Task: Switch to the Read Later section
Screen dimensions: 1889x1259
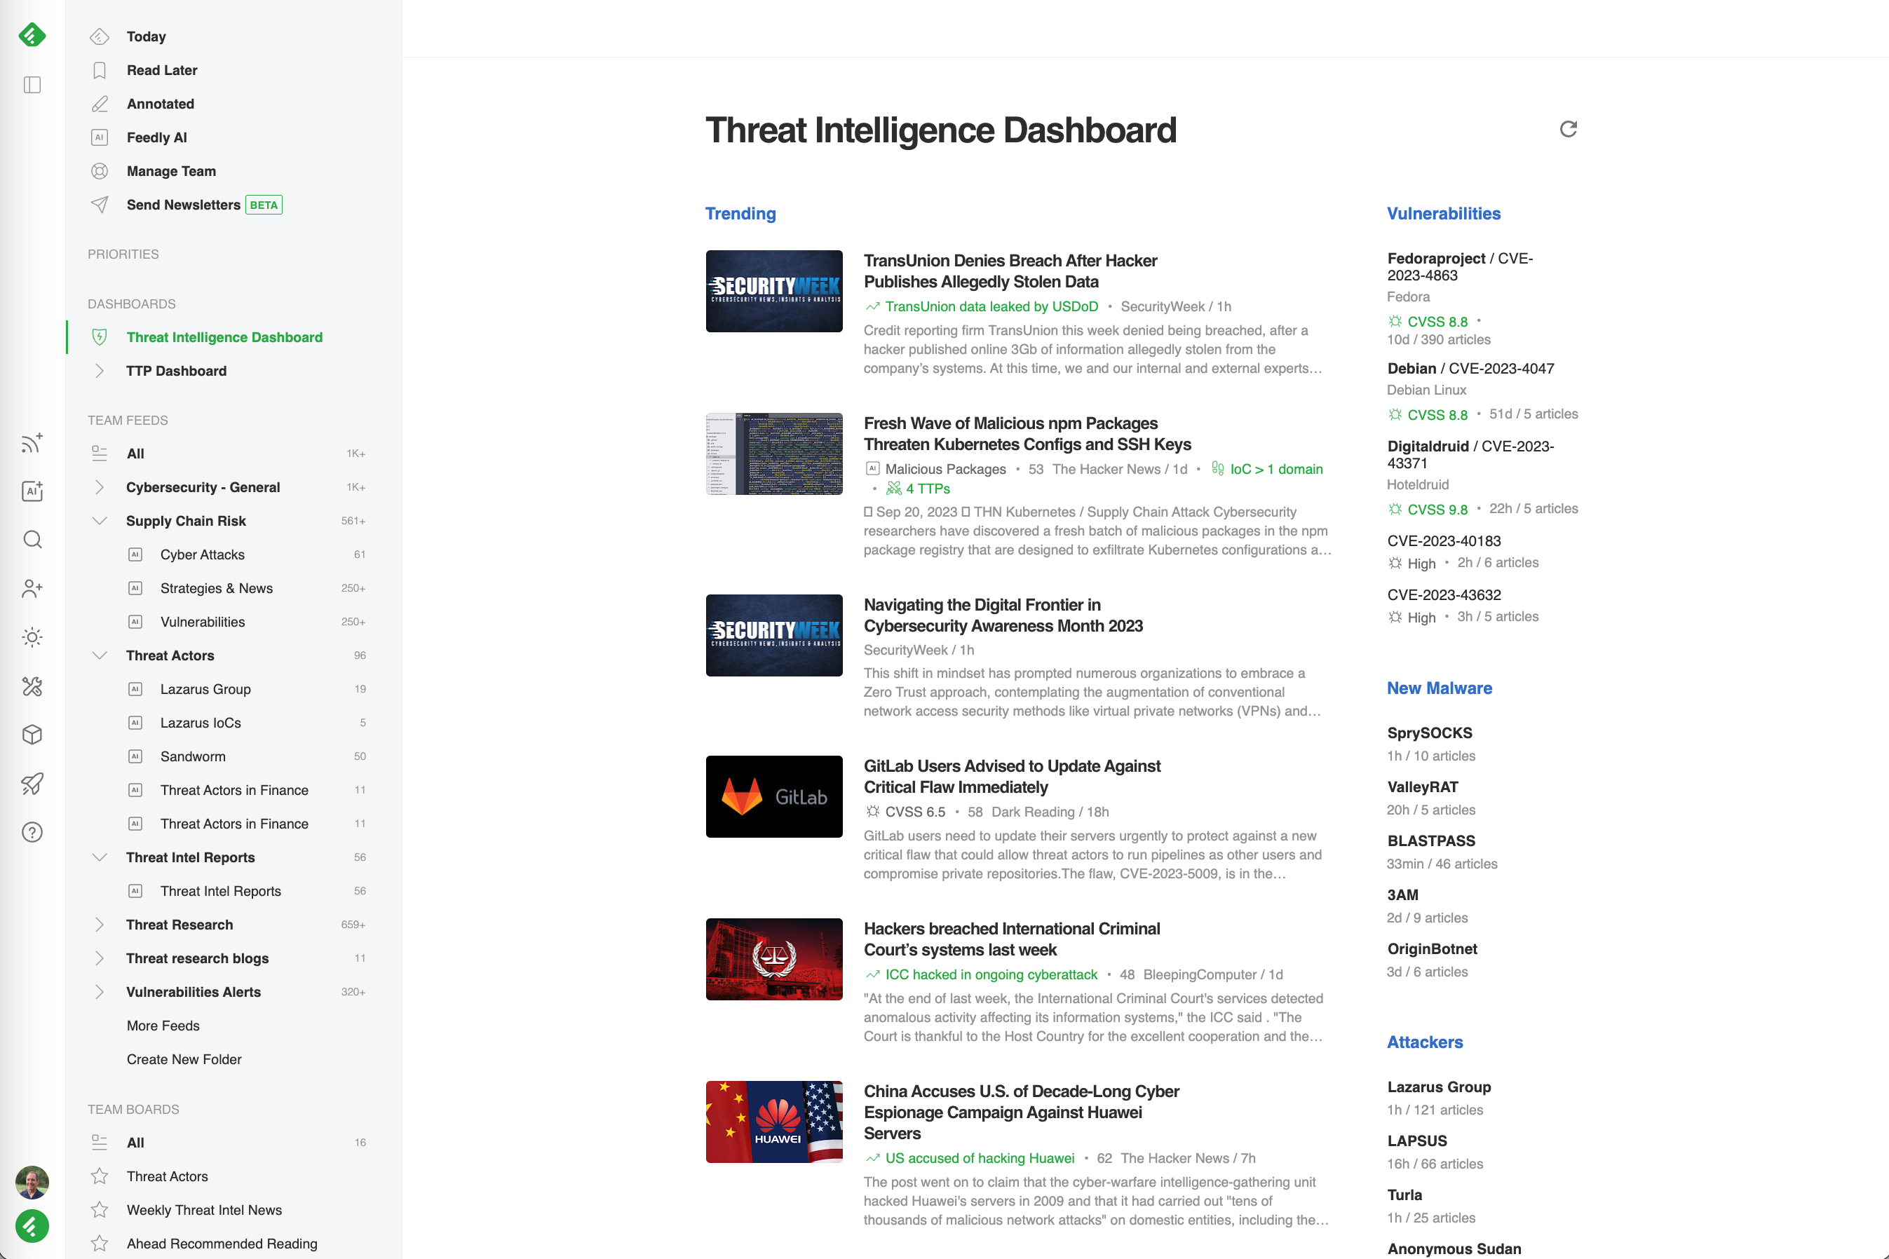Action: point(162,70)
